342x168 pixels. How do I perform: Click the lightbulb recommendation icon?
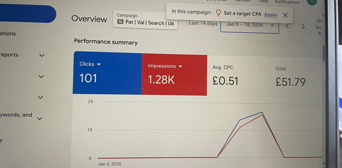[218, 13]
